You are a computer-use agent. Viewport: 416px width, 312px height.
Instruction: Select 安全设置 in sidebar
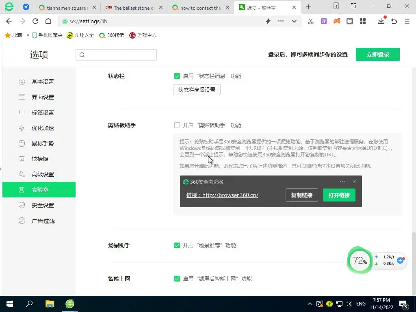39,205
